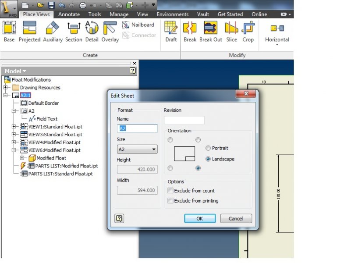Click Cancel in Edit Sheet dialog

tap(236, 218)
